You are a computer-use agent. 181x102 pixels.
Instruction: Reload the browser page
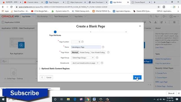pos(11,7)
